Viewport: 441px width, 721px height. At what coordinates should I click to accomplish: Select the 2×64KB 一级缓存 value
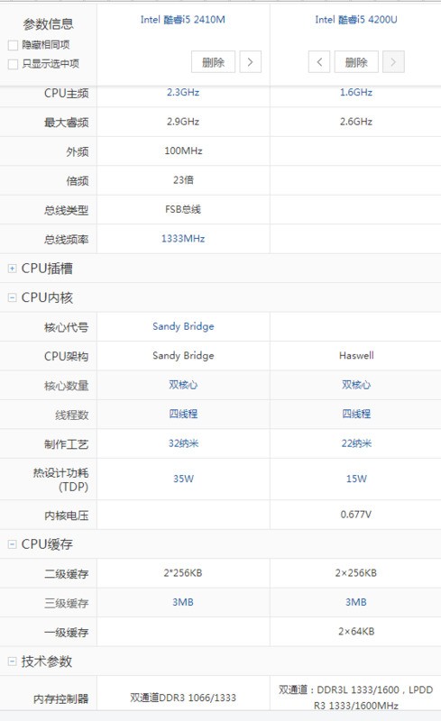(356, 632)
